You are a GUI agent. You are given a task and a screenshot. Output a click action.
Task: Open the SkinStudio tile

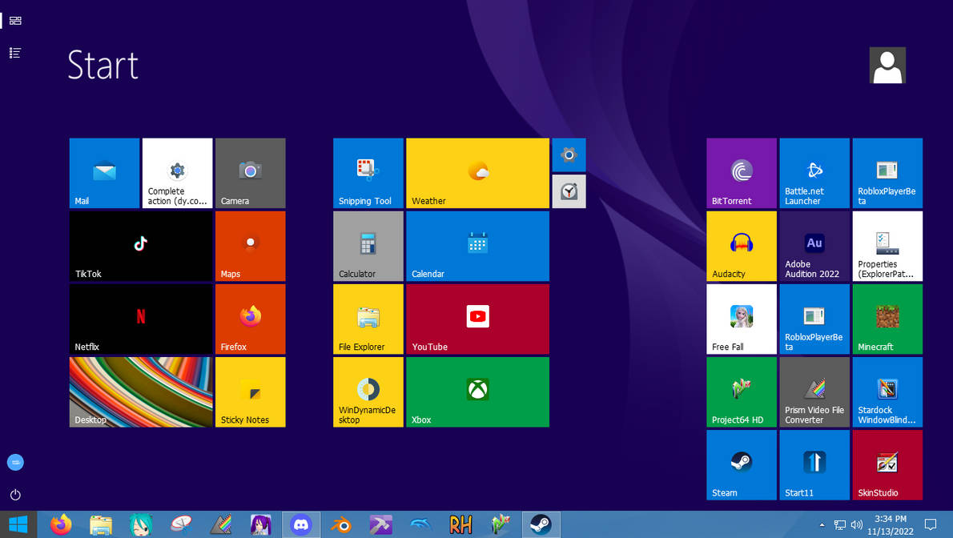point(887,465)
